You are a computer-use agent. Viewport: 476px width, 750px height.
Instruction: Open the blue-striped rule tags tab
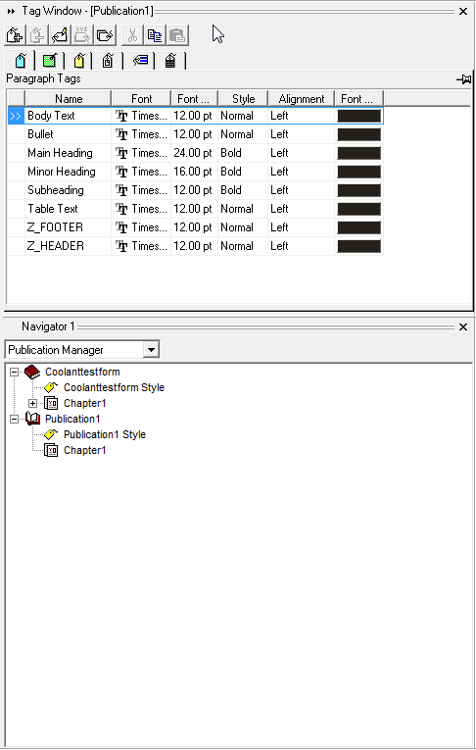pyautogui.click(x=140, y=61)
